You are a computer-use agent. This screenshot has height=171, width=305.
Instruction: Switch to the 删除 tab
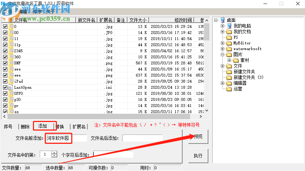(25, 127)
